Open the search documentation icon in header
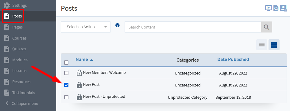Viewport: 290px width, 111px height. (276, 8)
